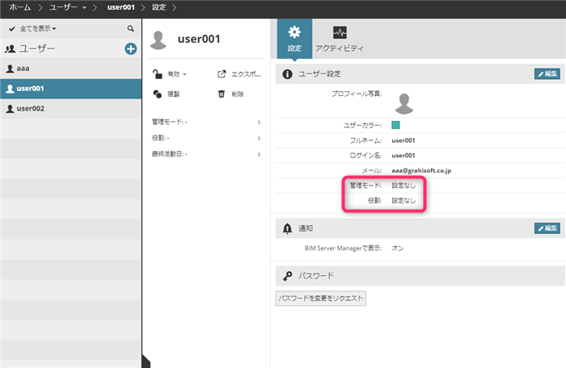Open the 有効 status dropdown

(176, 74)
